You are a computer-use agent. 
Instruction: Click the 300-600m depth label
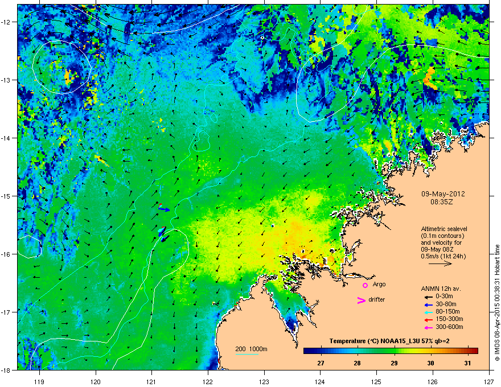click(x=449, y=327)
